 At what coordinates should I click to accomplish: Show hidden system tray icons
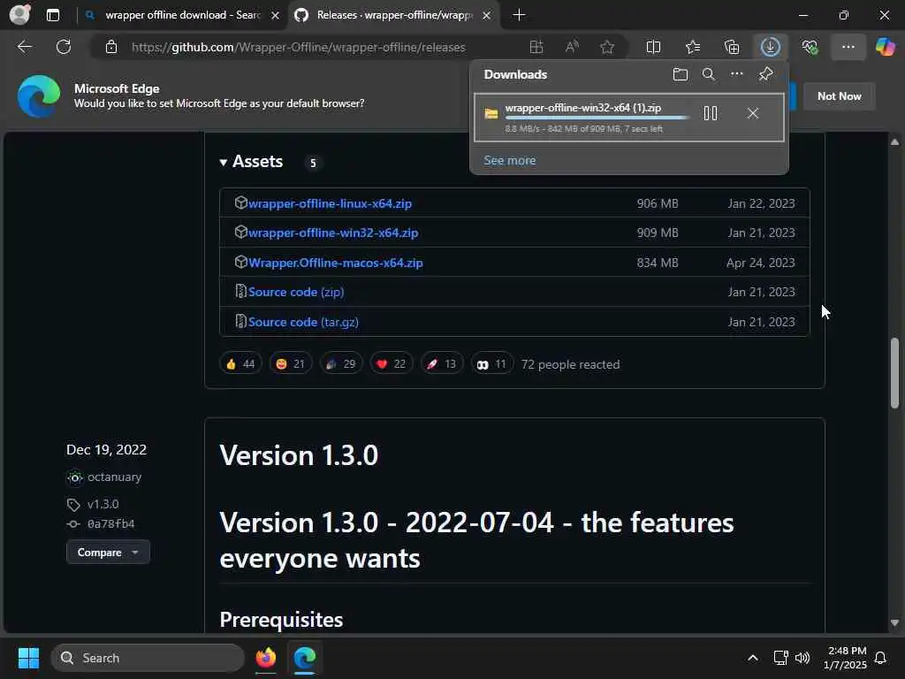tap(753, 658)
